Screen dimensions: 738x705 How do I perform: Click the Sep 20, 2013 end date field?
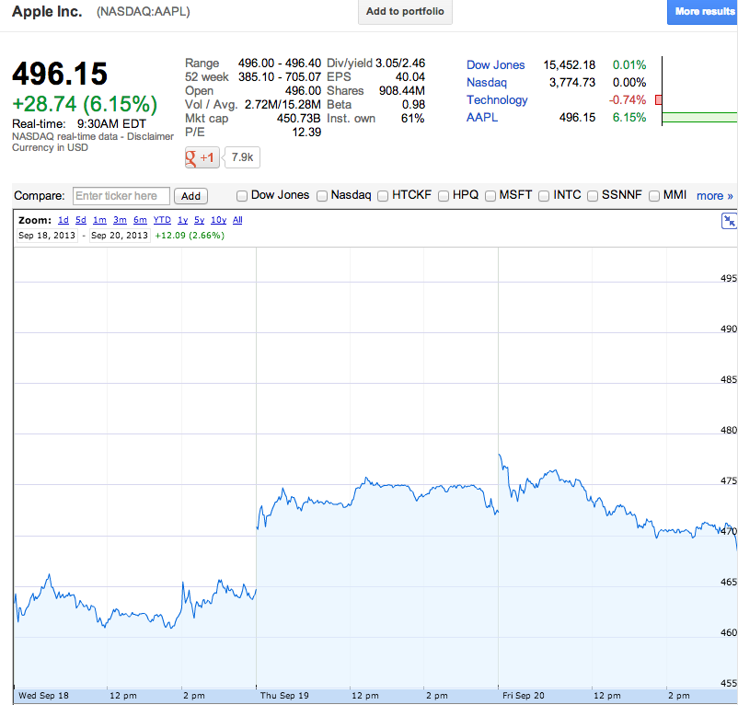(x=120, y=236)
